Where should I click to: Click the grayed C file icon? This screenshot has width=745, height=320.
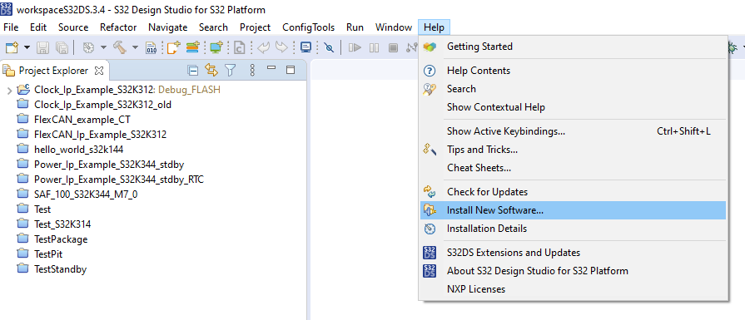tap(239, 47)
